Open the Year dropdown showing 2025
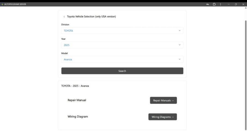247x131 pixels. tap(122, 45)
